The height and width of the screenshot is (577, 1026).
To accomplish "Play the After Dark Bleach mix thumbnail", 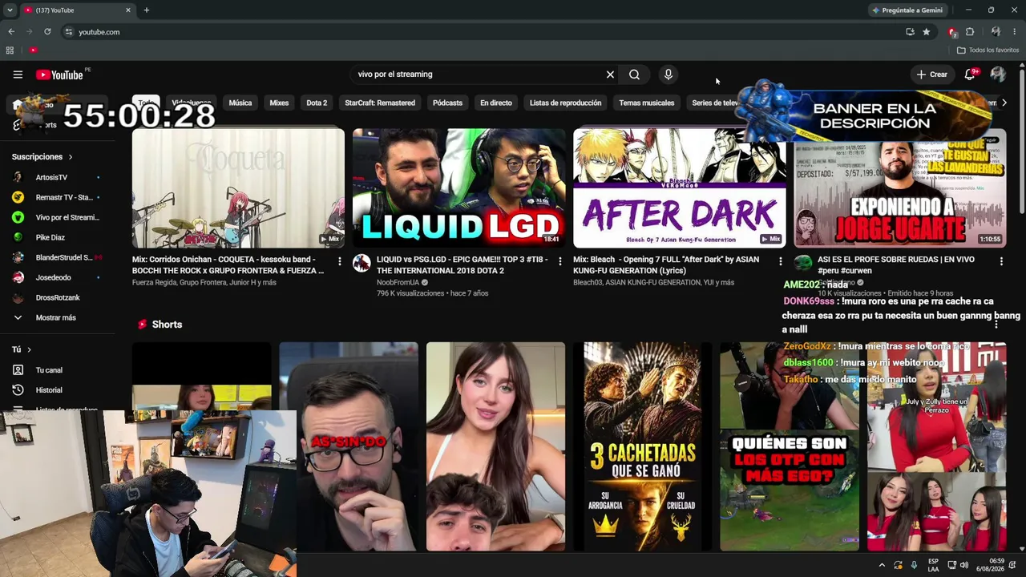I will (x=680, y=188).
